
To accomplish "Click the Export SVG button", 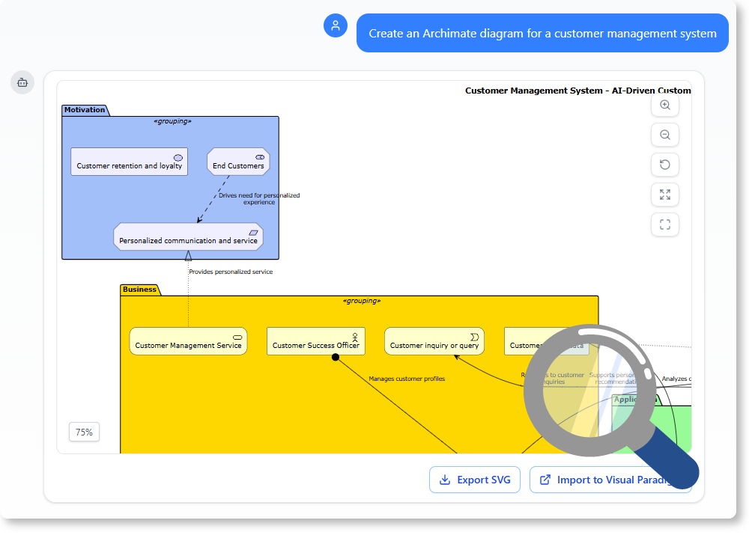I will click(x=474, y=480).
